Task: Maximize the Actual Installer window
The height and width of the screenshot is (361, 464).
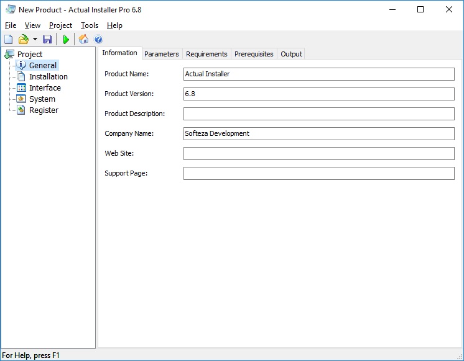Action: (x=420, y=9)
